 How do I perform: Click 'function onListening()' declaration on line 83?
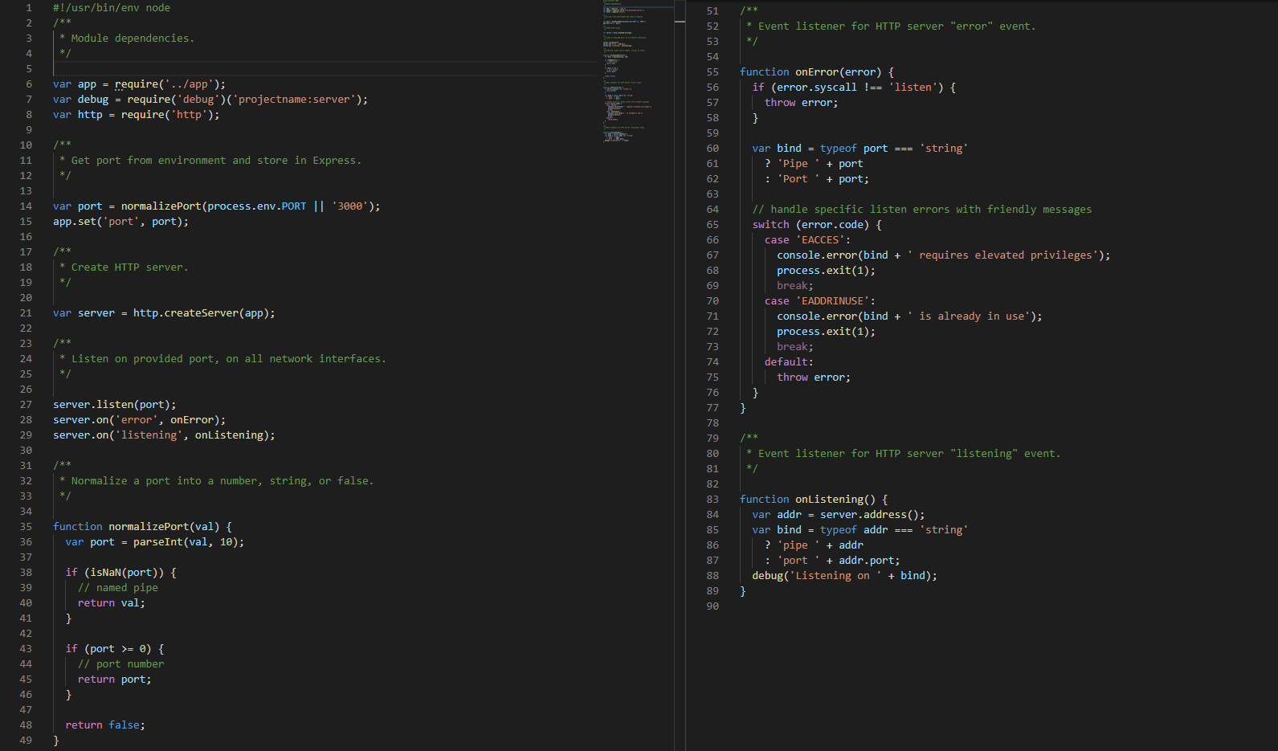(x=807, y=499)
